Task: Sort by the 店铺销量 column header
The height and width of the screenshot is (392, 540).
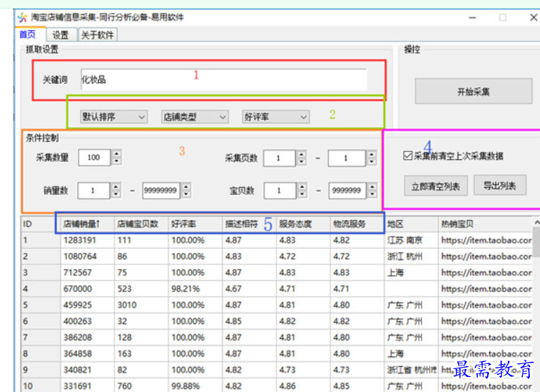Action: click(x=87, y=224)
